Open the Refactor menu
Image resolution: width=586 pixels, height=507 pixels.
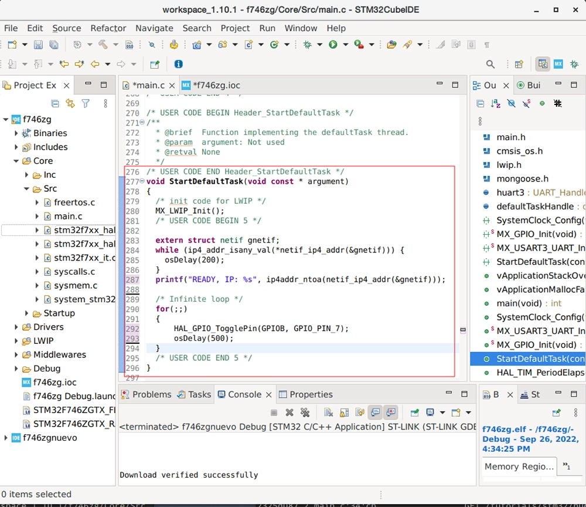click(x=108, y=28)
